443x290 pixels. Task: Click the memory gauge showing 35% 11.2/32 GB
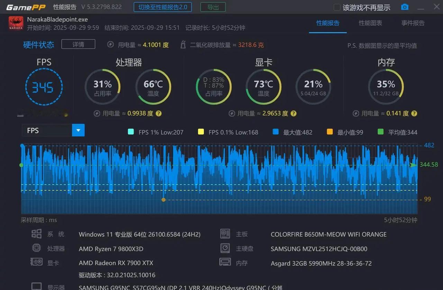pyautogui.click(x=386, y=87)
